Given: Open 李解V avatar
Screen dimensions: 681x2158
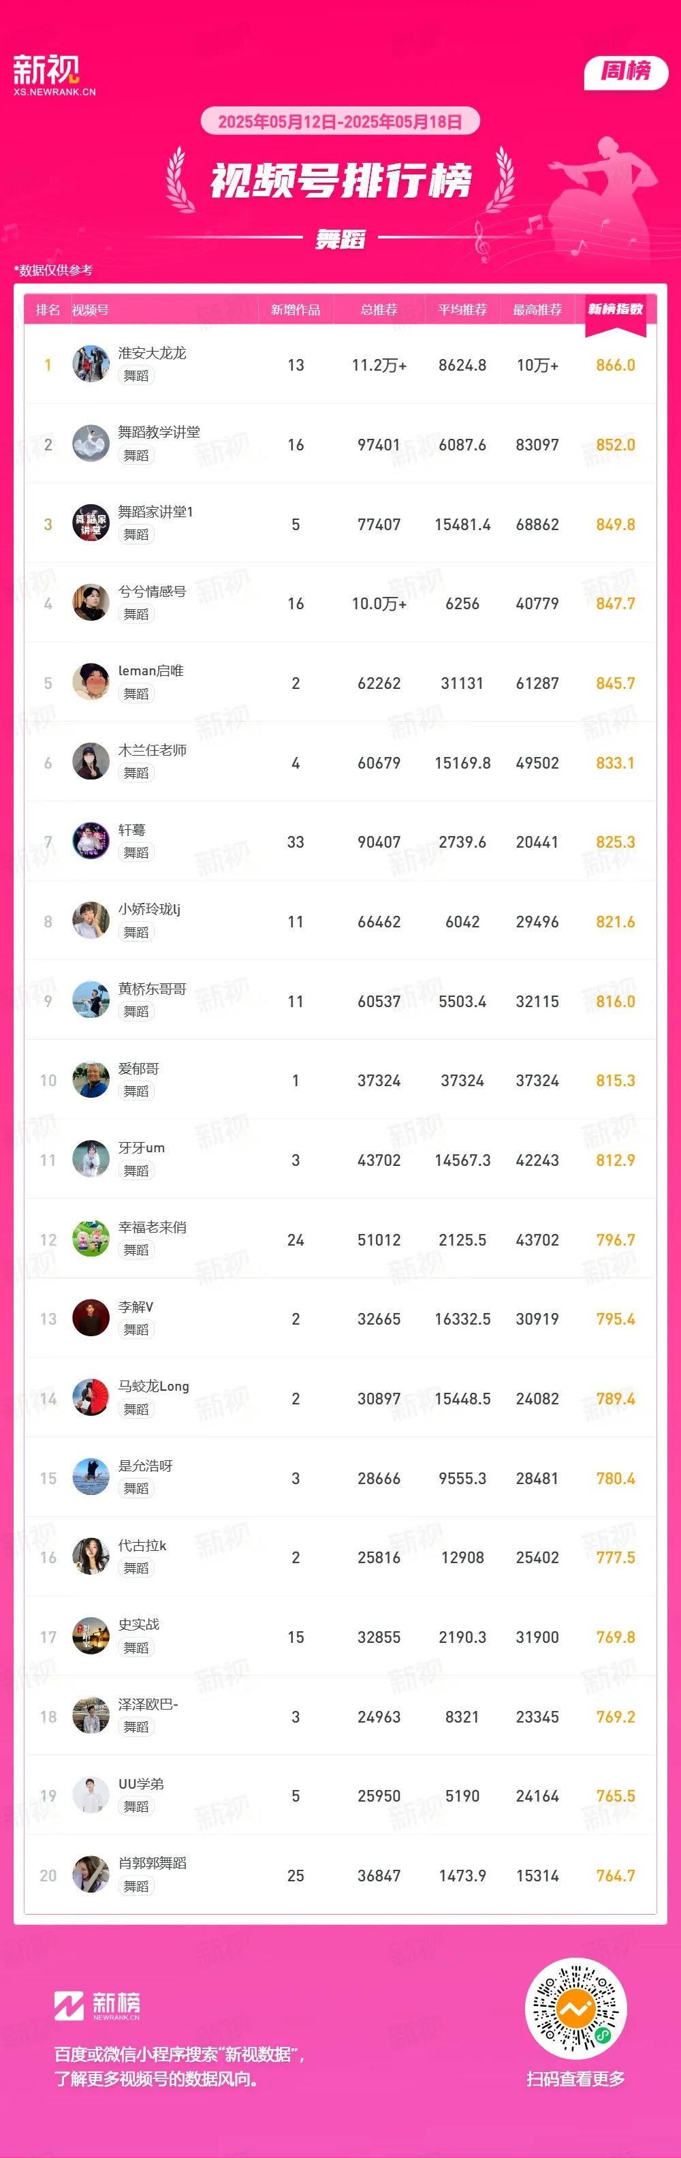Looking at the screenshot, I should click(x=91, y=1319).
